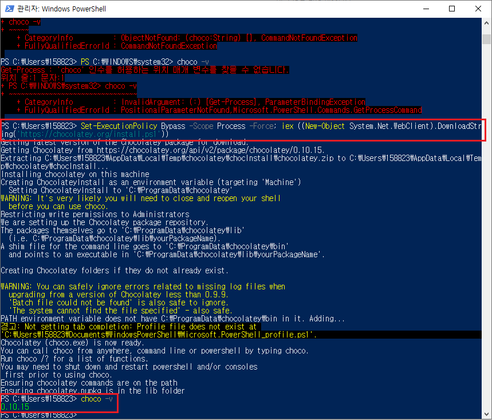The width and height of the screenshot is (492, 420).
Task: Click the vertical scrollbar thumb
Action: [x=486, y=39]
